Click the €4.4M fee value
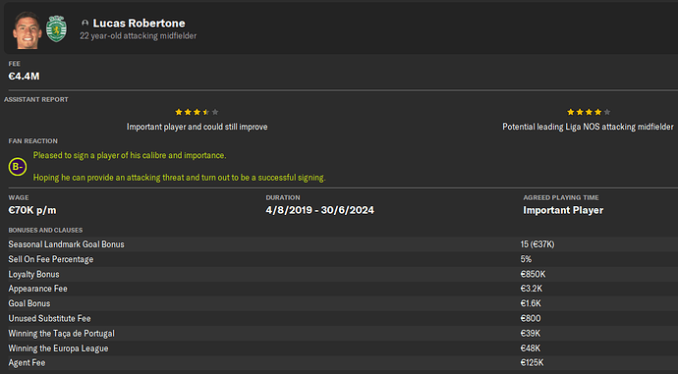Image resolution: width=678 pixels, height=374 pixels. pyautogui.click(x=24, y=77)
